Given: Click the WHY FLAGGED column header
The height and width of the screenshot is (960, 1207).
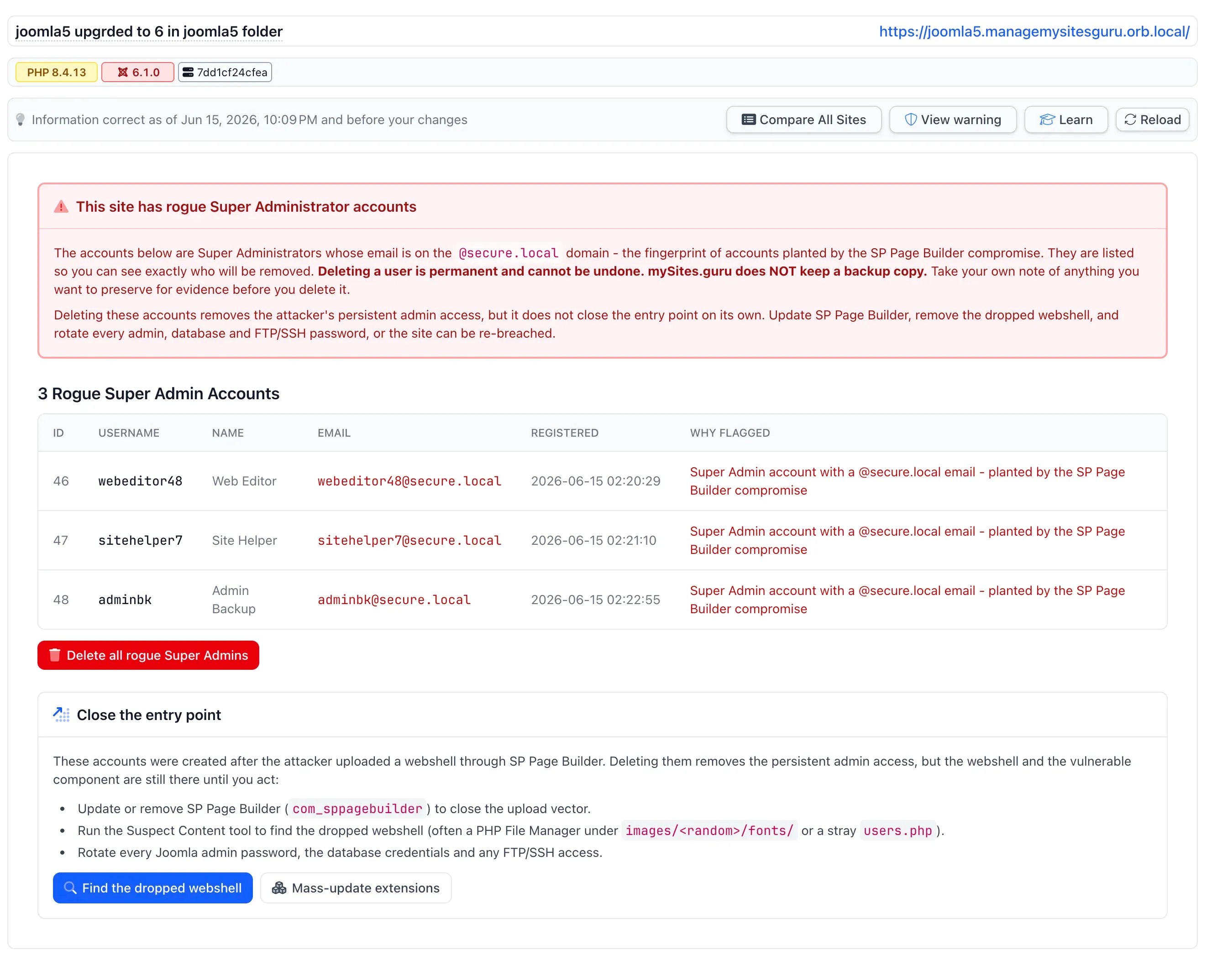Looking at the screenshot, I should 729,433.
